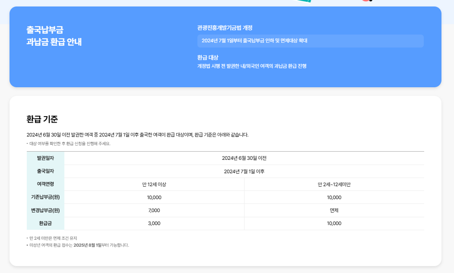This screenshot has height=273, width=454.
Task: Click the cell 만 12세 이상
Action: (x=154, y=184)
